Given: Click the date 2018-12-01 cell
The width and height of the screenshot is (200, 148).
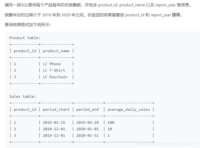Looking at the screenshot, I should point(54,129).
